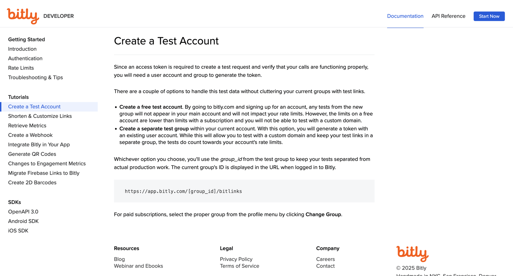Go to the Authentication page
The image size is (513, 276).
(25, 58)
